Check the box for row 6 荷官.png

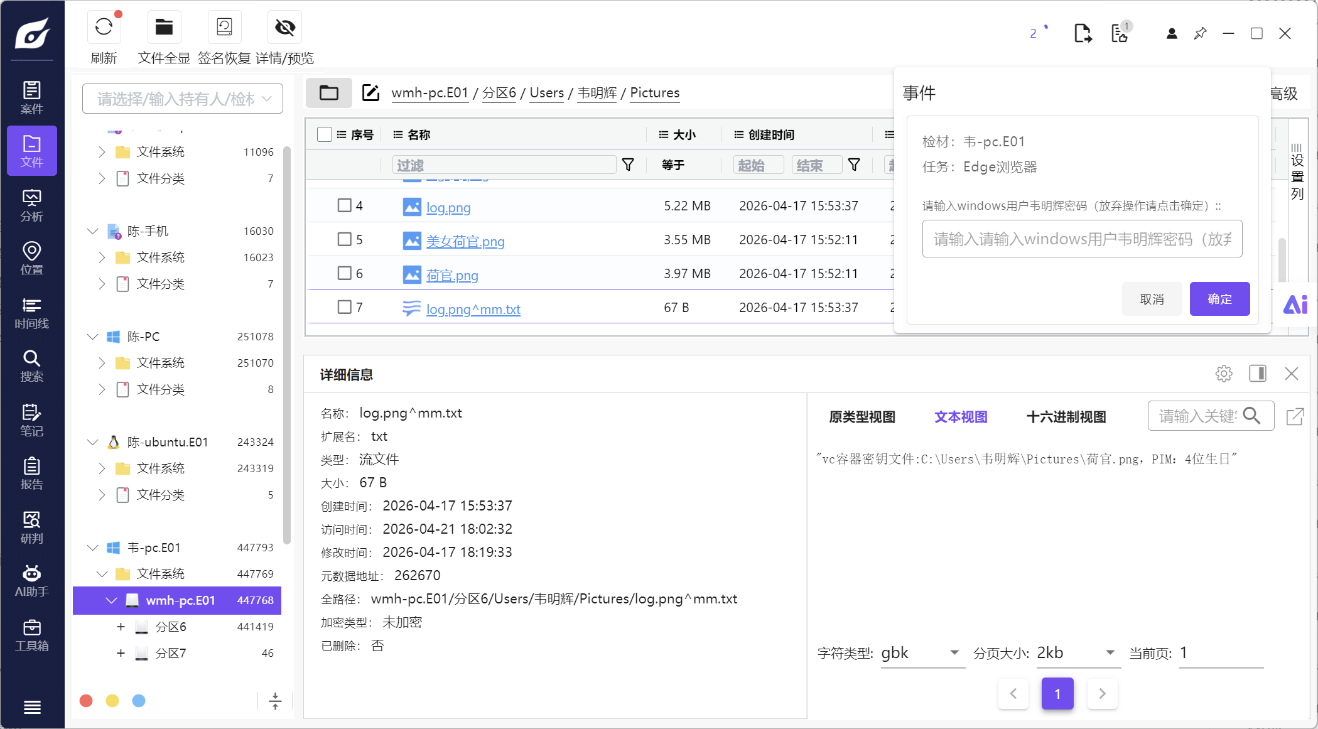click(x=345, y=273)
